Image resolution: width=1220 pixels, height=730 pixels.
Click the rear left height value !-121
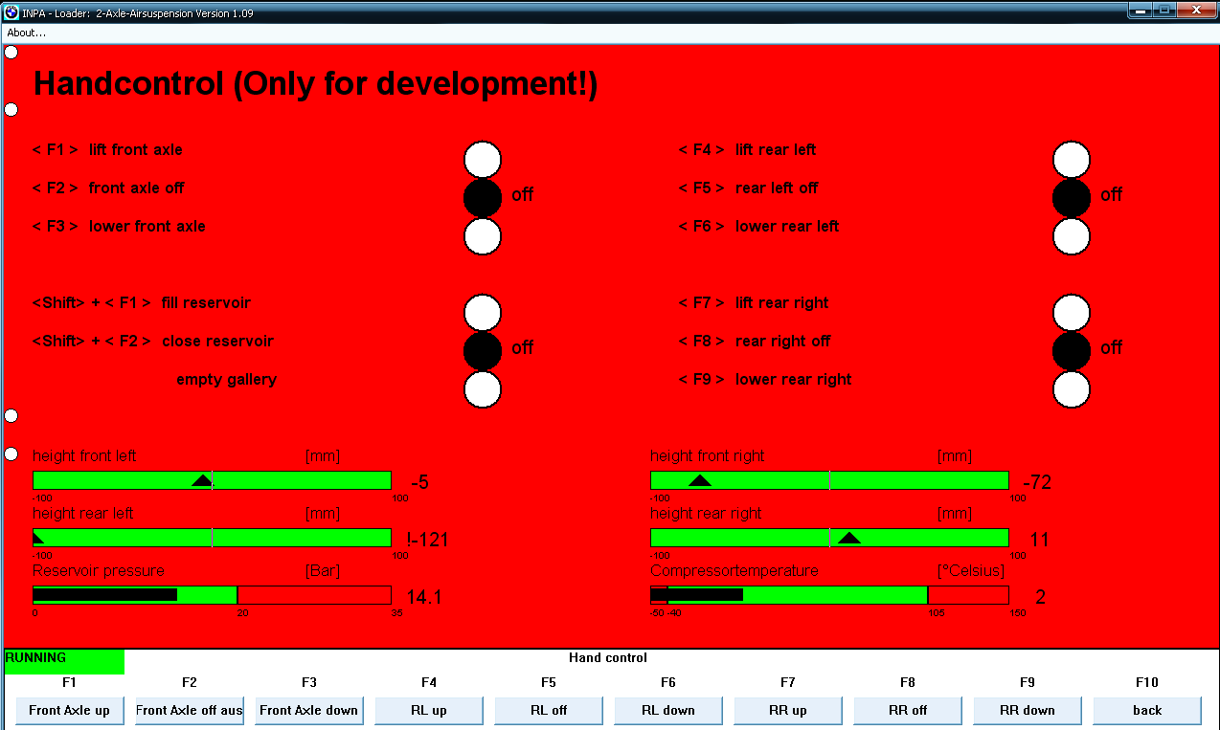click(427, 541)
